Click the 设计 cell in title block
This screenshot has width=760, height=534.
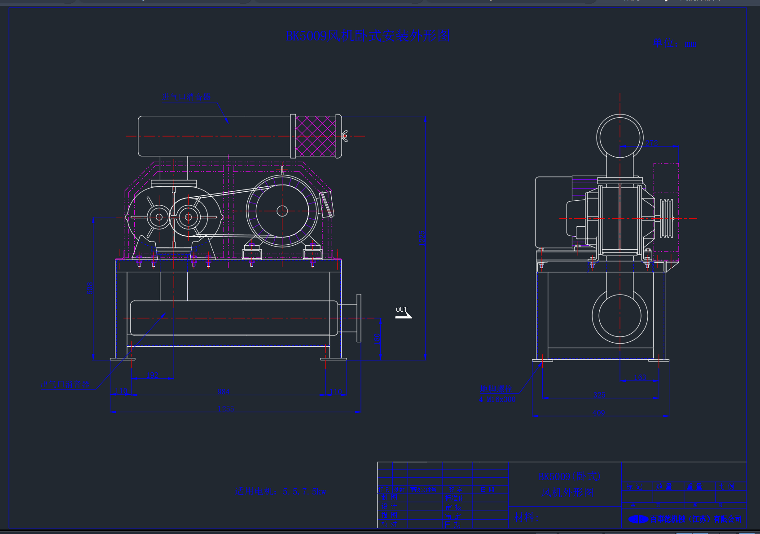(x=389, y=506)
